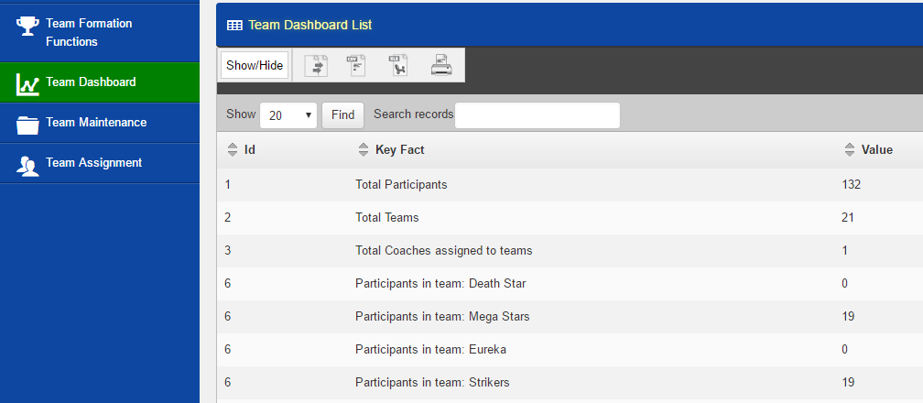Click the people icon beside Team Assignment
The height and width of the screenshot is (403, 923).
click(x=27, y=165)
